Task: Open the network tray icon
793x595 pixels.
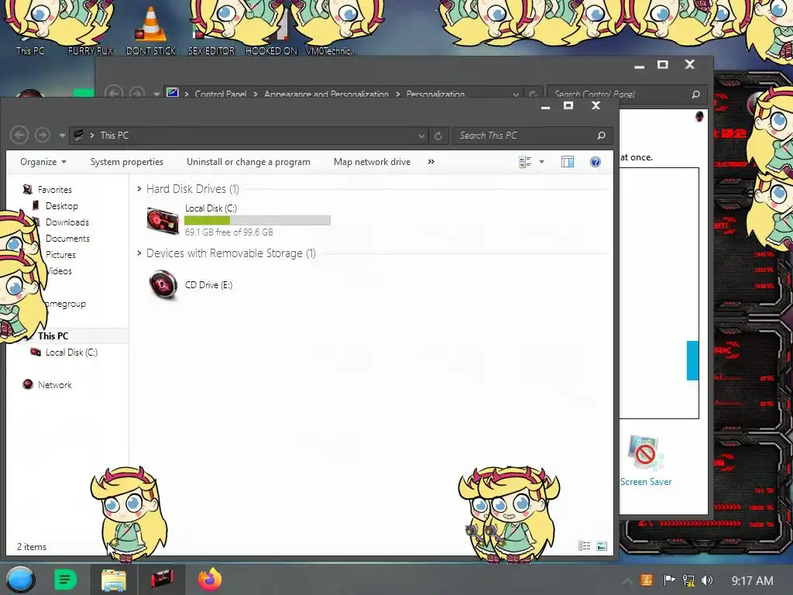Action: coord(688,580)
